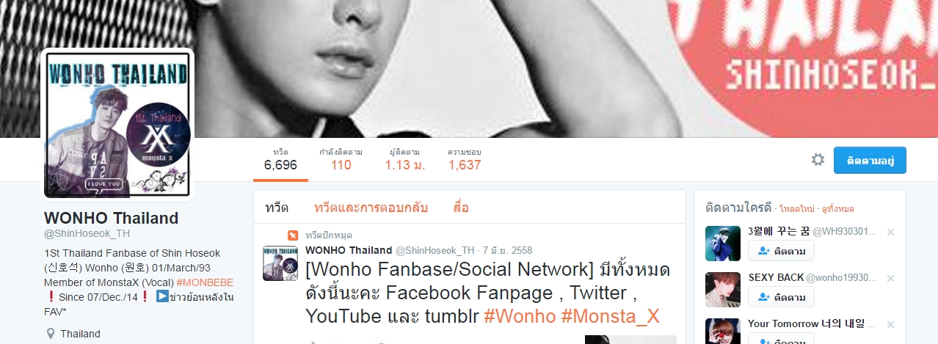This screenshot has width=938, height=344.
Task: Open the WONHO Thailand profile avatar
Action: point(117,124)
